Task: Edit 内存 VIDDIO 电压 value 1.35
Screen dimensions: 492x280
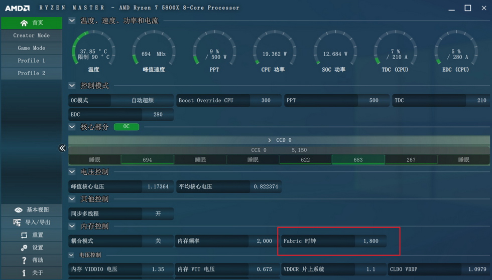Action: pos(158,269)
